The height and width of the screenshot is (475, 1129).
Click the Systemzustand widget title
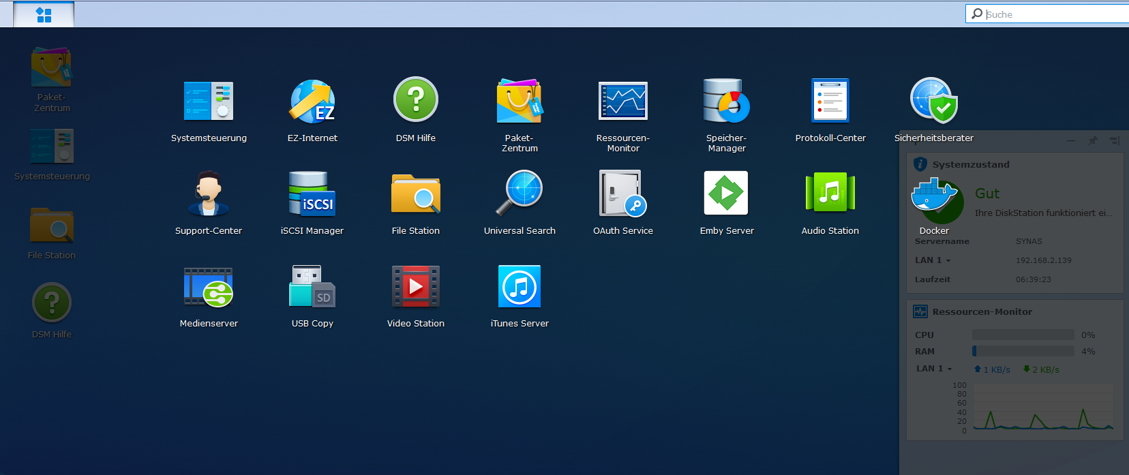[971, 164]
